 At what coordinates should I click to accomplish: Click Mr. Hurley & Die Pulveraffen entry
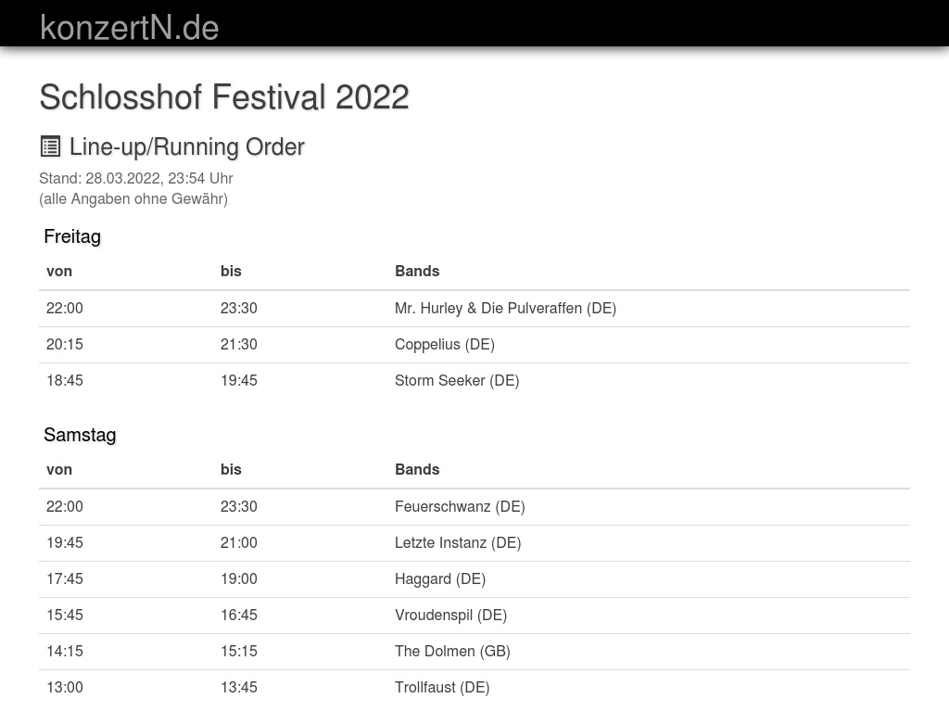(505, 308)
